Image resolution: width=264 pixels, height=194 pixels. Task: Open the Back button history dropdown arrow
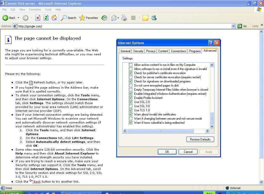[x=18, y=18]
